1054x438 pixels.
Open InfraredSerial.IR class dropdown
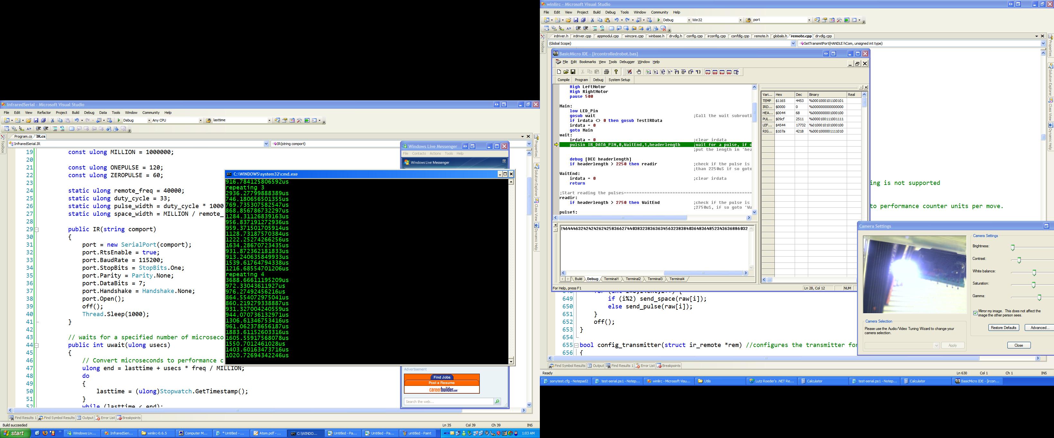(266, 144)
